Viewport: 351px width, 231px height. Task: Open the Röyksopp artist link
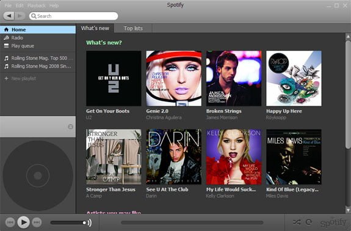coord(276,117)
